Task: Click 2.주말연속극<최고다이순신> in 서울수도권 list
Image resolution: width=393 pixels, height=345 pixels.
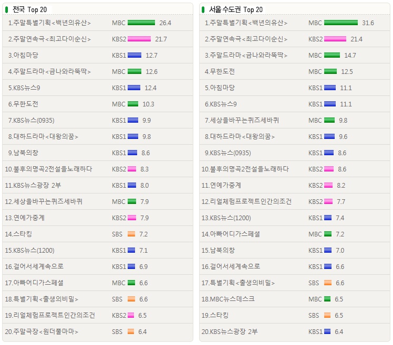Action: (x=246, y=39)
